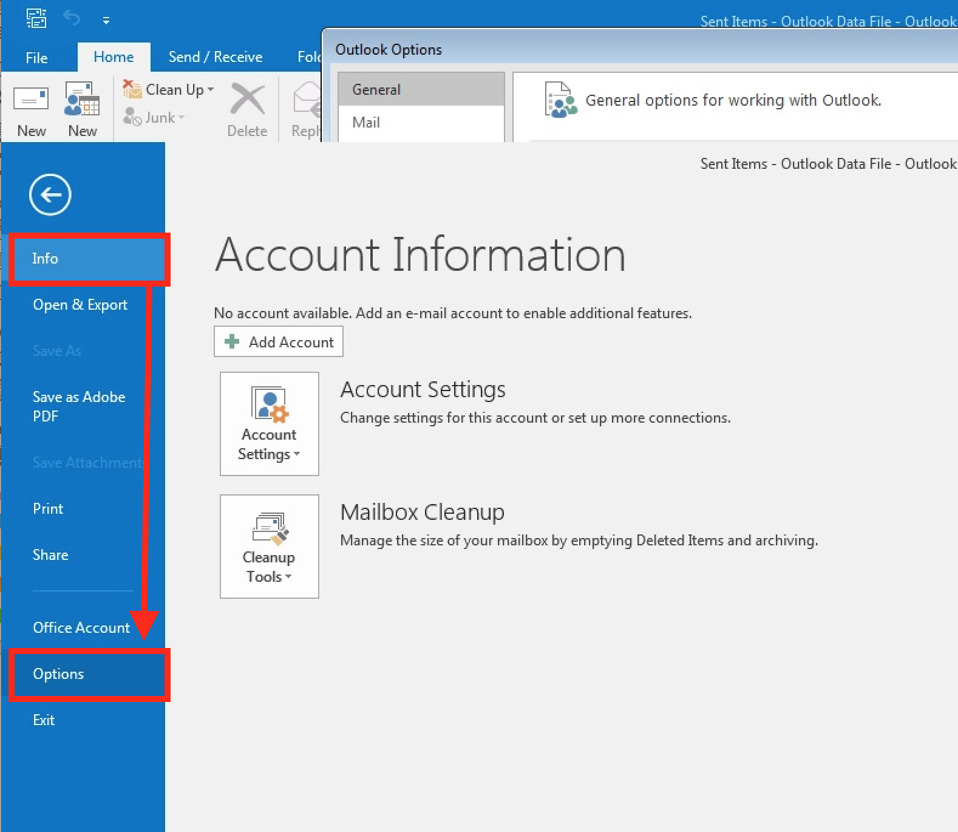Open the Account Settings dropdown button
This screenshot has height=832, width=958.
click(x=269, y=424)
